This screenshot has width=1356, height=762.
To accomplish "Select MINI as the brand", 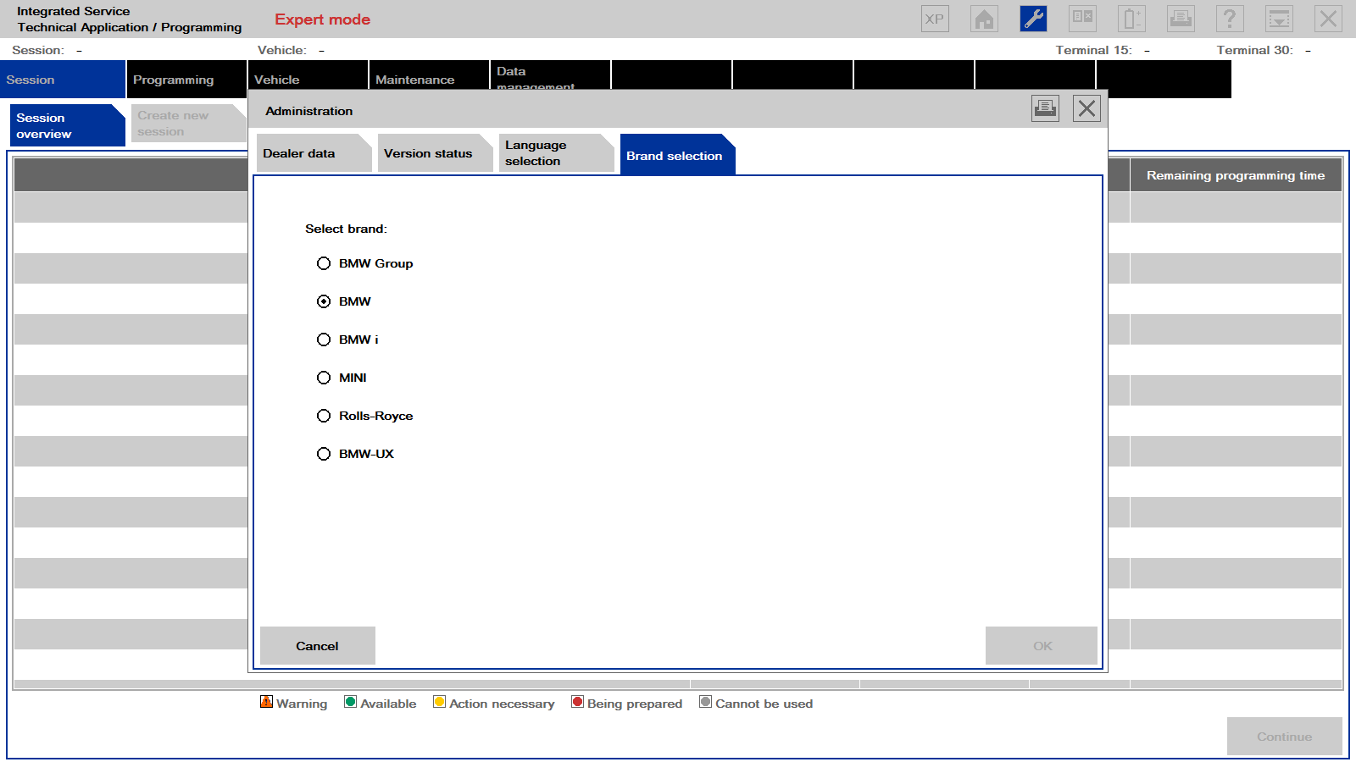I will tap(324, 378).
